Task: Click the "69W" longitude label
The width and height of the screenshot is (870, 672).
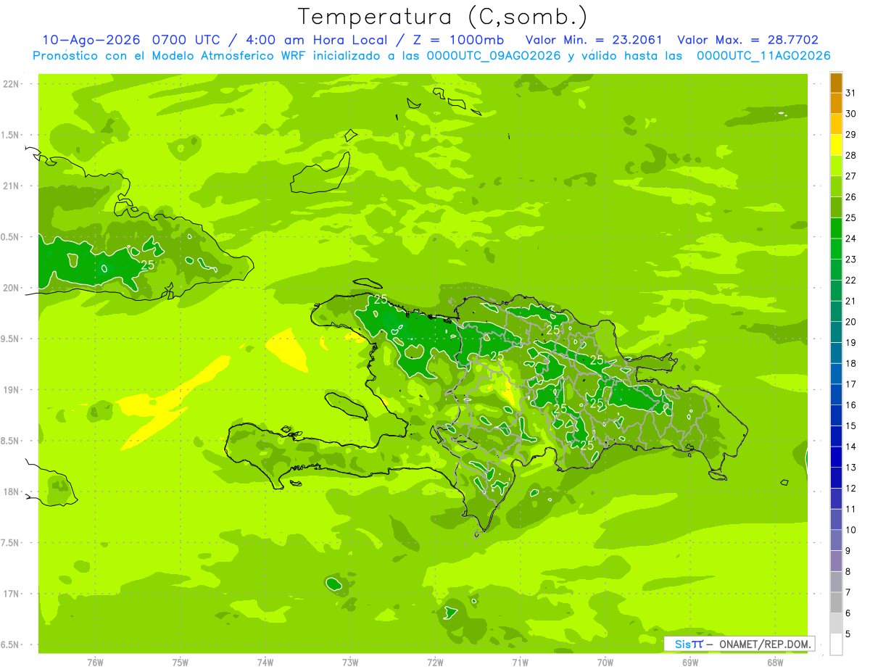Action: point(690,663)
